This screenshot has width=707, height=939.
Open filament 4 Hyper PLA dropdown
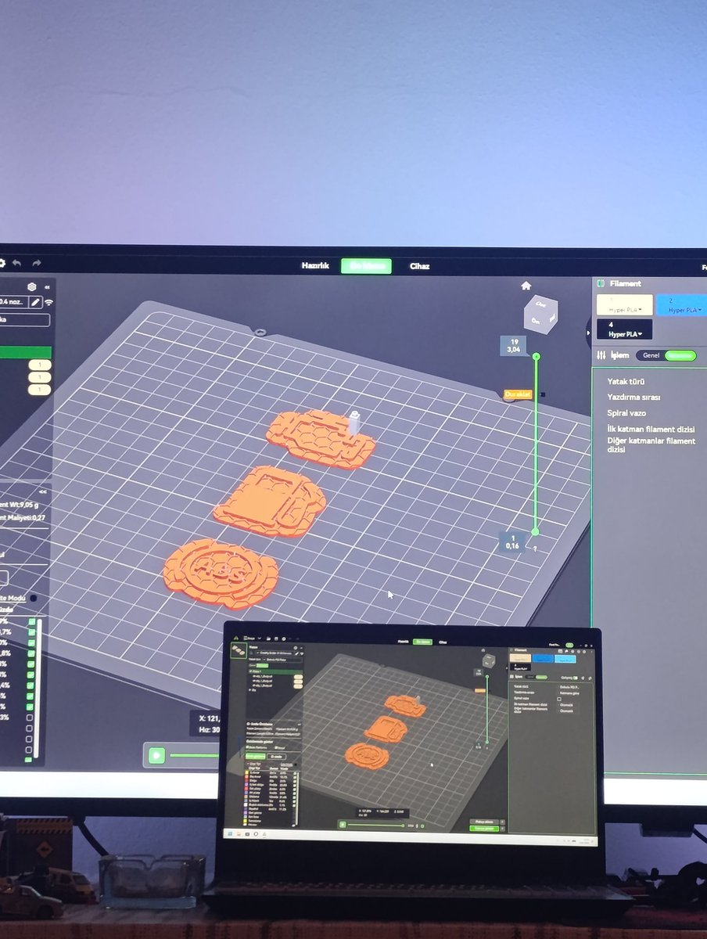pyautogui.click(x=624, y=329)
